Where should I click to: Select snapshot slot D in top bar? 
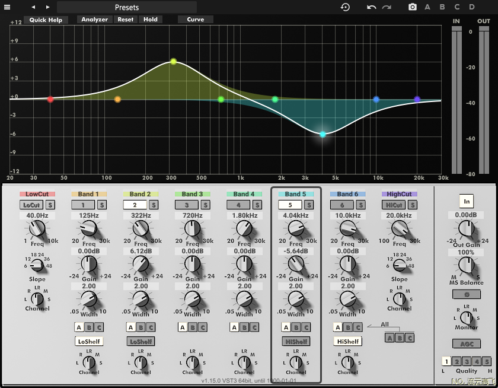[x=472, y=7]
